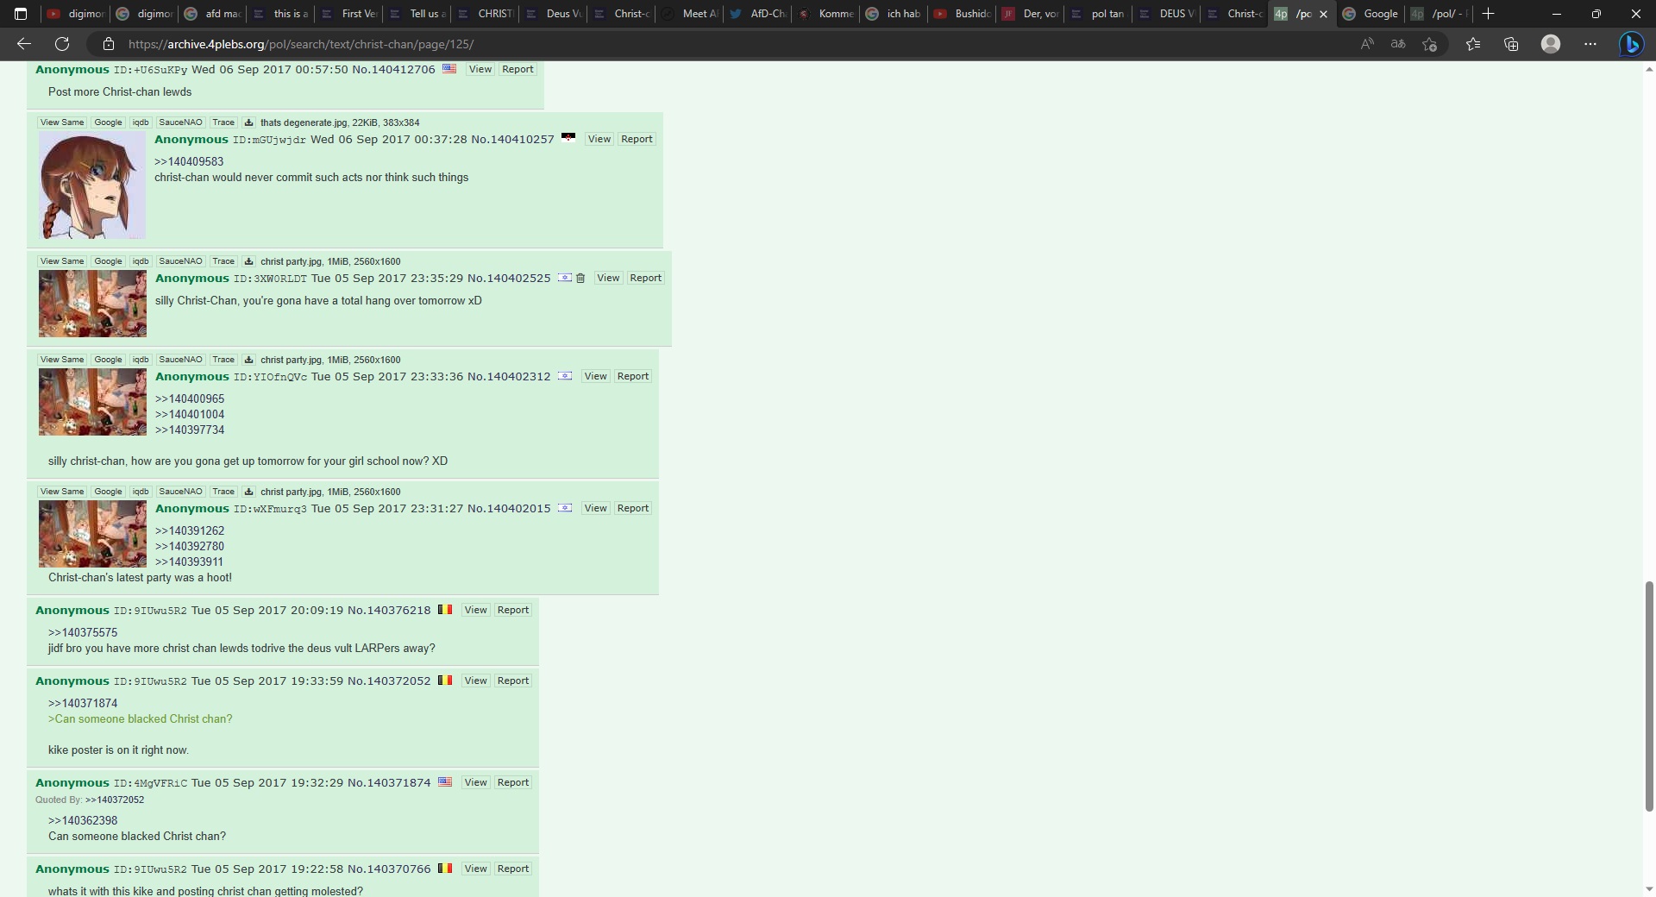The height and width of the screenshot is (897, 1656).
Task: Click the vertical page scrollbar thumb
Action: (x=1649, y=697)
